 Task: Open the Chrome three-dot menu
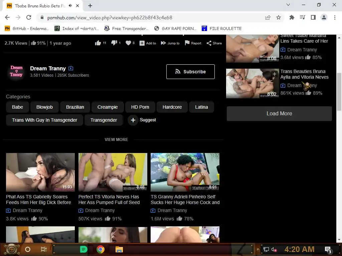click(x=335, y=17)
